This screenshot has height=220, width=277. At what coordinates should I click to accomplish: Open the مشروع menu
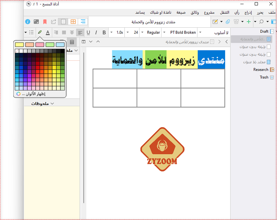(x=209, y=12)
